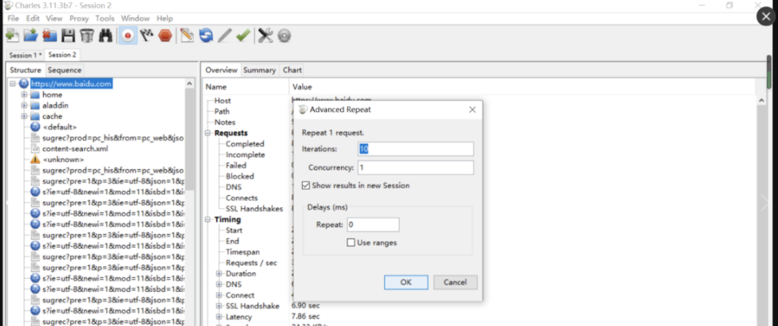Image resolution: width=778 pixels, height=326 pixels.
Task: Select the <unknown> warning tree item
Action: [x=63, y=159]
